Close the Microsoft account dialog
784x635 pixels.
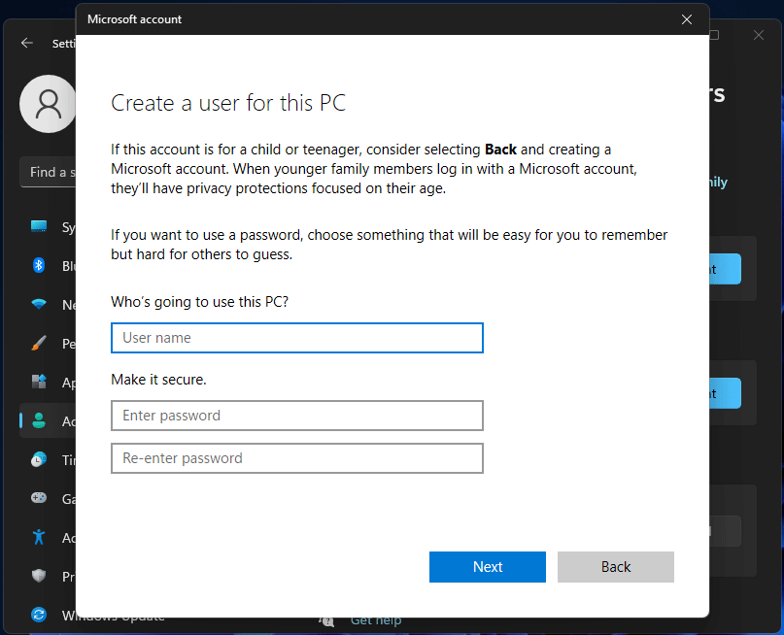coord(687,19)
